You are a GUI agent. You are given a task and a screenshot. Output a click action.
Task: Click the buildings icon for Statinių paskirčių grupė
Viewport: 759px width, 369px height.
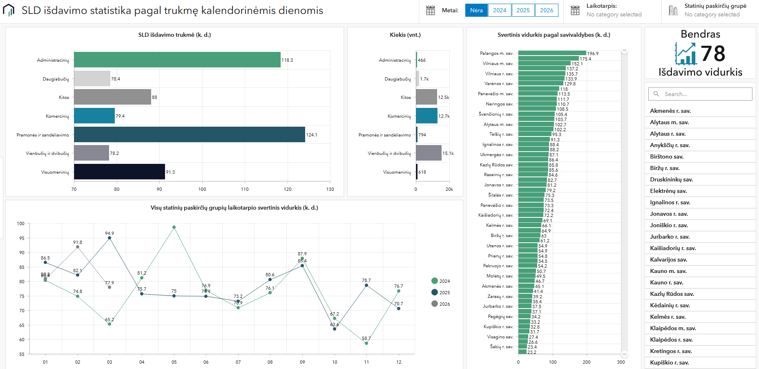point(673,10)
